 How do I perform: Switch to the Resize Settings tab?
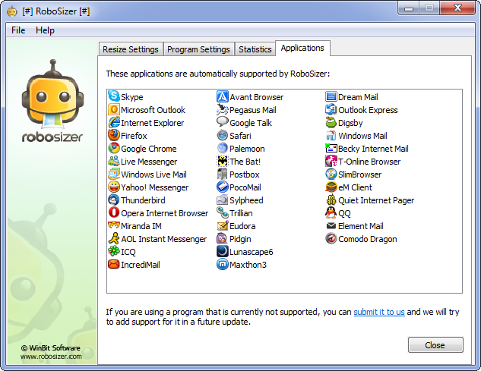click(131, 49)
